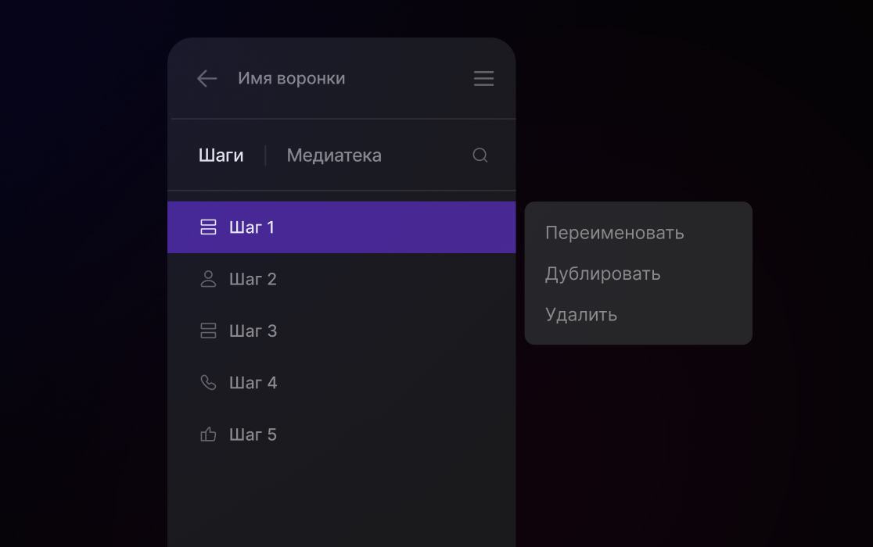Viewport: 873px width, 547px height.
Task: Click the phone icon beside Шаг 4
Action: pyautogui.click(x=208, y=382)
